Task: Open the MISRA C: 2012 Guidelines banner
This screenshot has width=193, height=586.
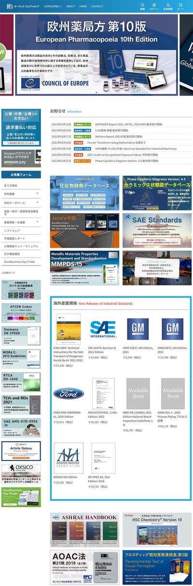Action: (x=21, y=359)
